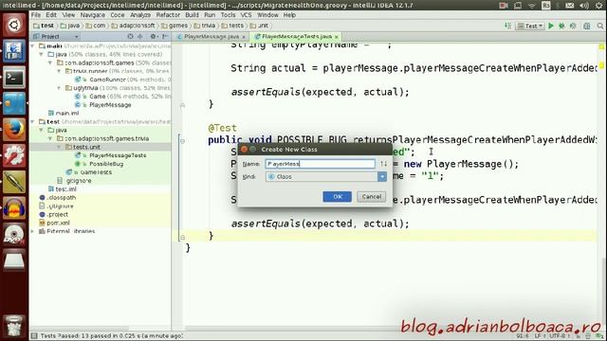
Task: Click the 'tests' breadcrumb in navigation bar
Action: coord(232,26)
